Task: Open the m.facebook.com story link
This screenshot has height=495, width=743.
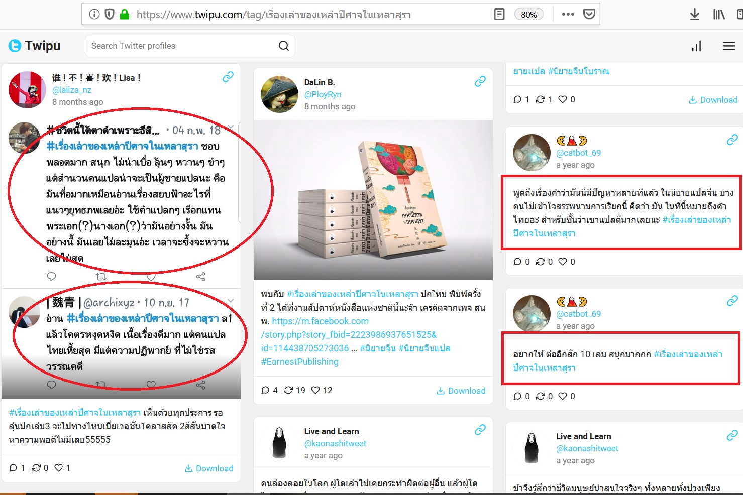Action: click(x=349, y=334)
